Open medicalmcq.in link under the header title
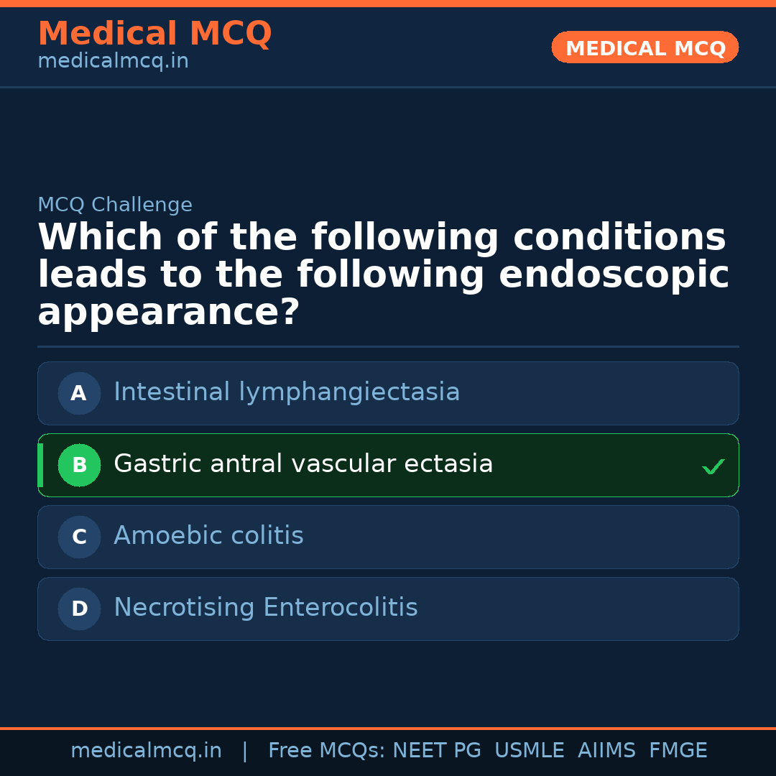The width and height of the screenshot is (776, 776). 113,62
